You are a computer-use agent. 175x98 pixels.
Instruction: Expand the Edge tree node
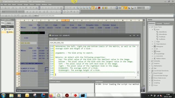point(152,42)
